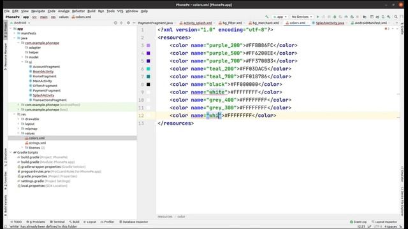Viewport: 408px width, 229px height.
Task: Open the Database Inspector window
Action: (133, 222)
